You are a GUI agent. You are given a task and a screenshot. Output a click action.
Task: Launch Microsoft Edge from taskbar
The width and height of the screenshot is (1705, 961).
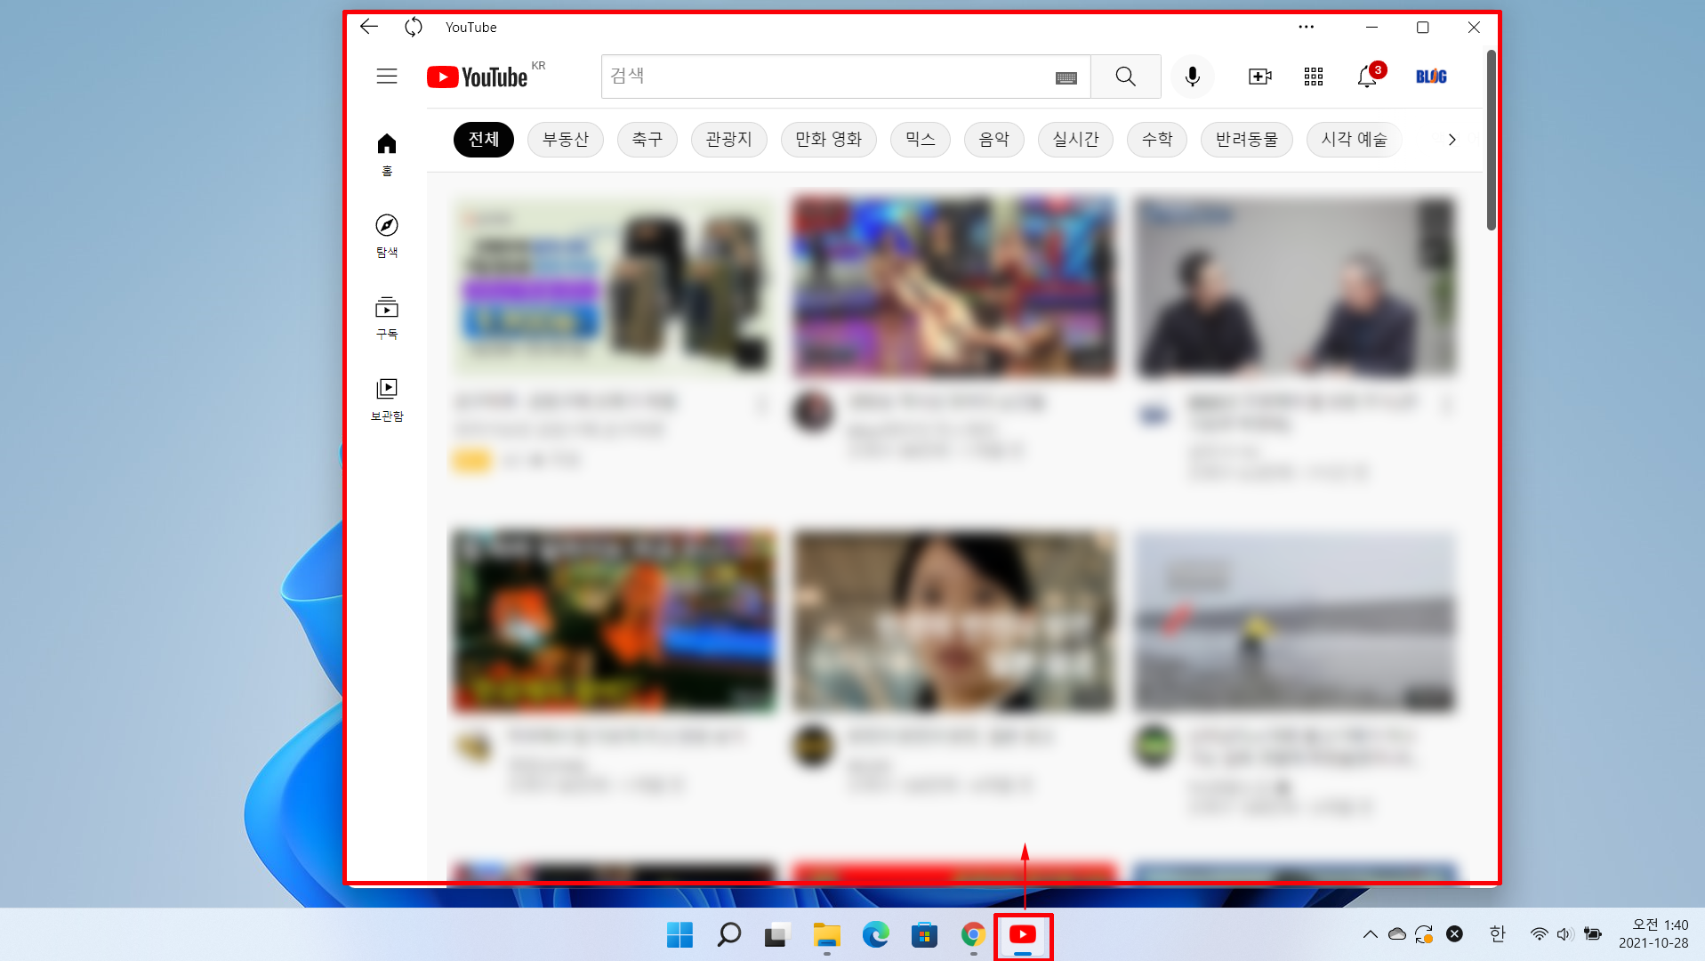coord(876,934)
